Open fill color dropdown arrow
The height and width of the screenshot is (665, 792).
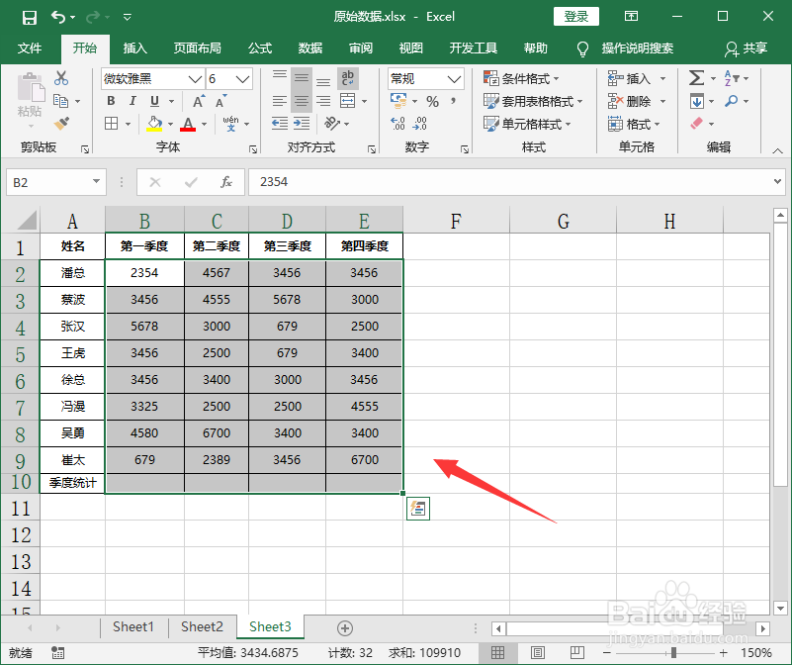coord(170,124)
